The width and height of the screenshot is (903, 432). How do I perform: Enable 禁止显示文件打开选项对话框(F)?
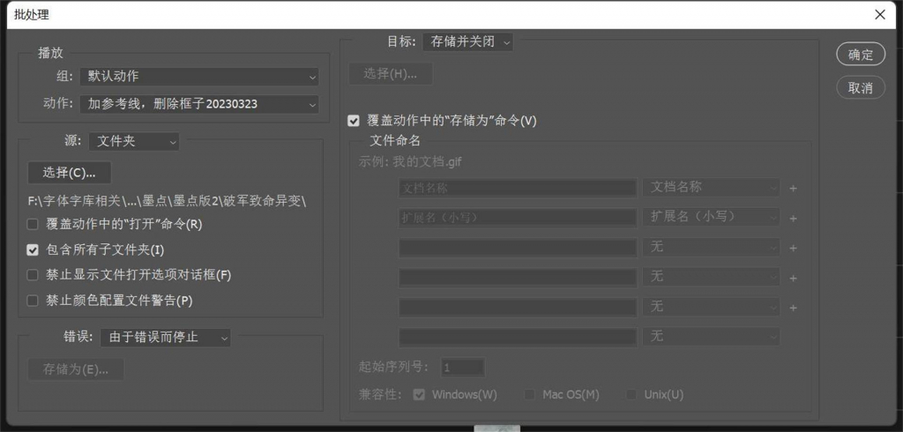(33, 275)
